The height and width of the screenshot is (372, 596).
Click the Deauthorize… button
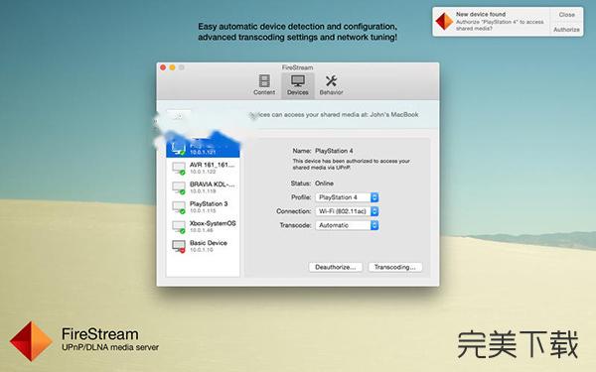[x=336, y=267]
